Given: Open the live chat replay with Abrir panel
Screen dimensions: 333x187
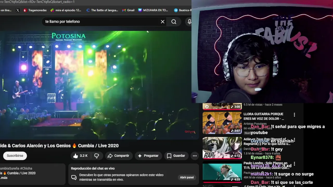Looking at the screenshot, I should pyautogui.click(x=187, y=177).
